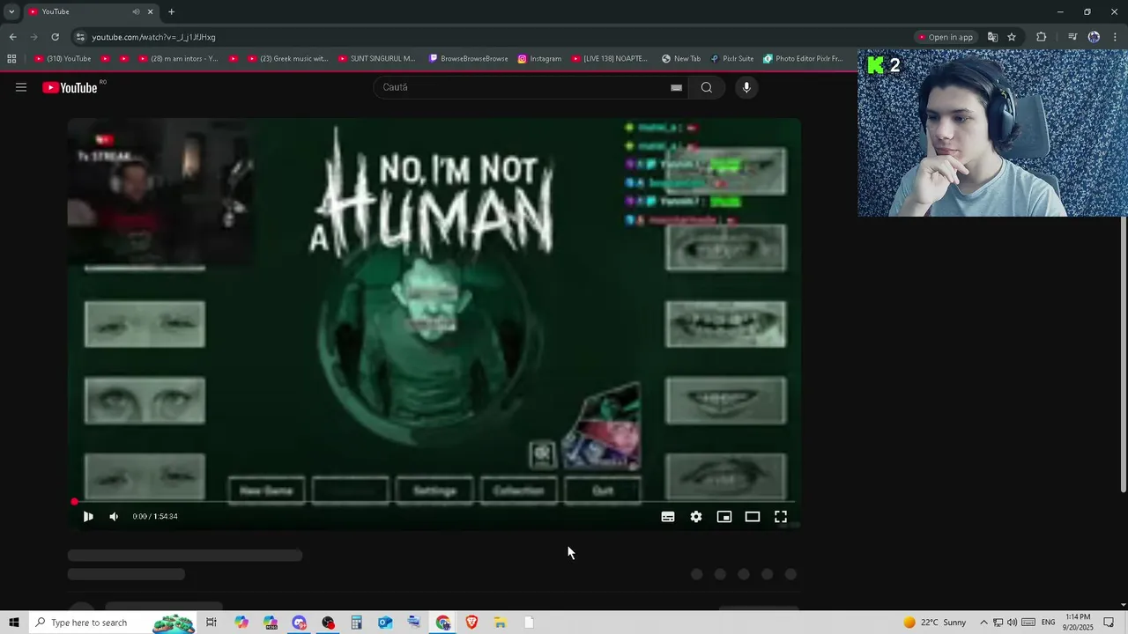The height and width of the screenshot is (634, 1128).
Task: Translate this page icon in address bar
Action: (x=992, y=37)
